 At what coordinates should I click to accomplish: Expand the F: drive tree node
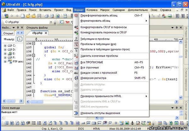tap(5, 58)
